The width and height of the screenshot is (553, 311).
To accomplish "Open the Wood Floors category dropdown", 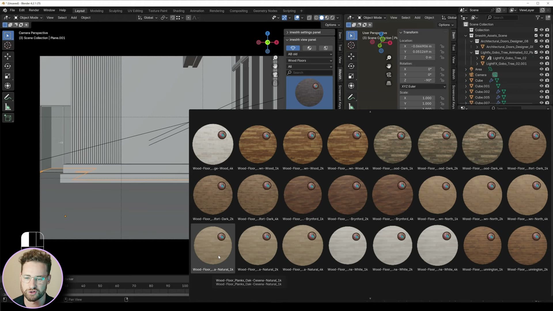I will [310, 60].
